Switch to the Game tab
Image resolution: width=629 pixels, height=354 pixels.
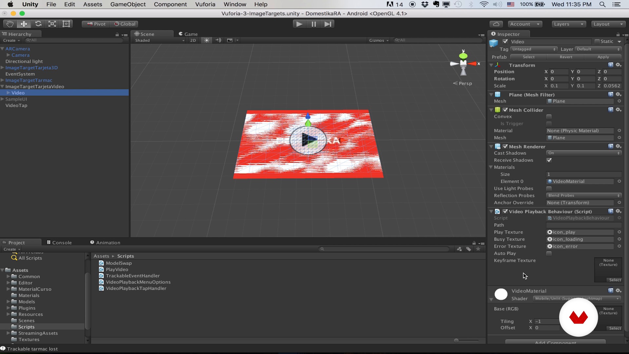pyautogui.click(x=188, y=34)
